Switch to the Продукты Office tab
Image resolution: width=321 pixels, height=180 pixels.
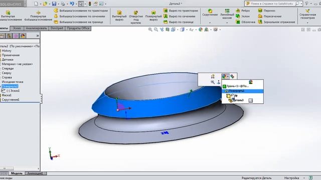(78, 28)
